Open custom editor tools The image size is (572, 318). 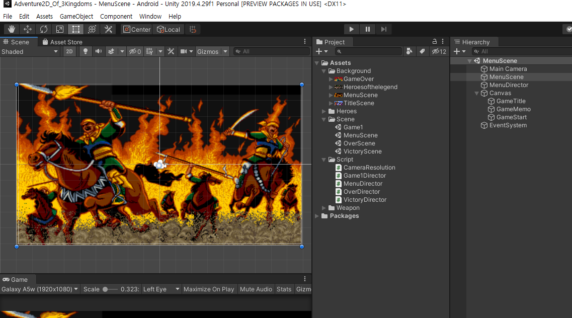pos(108,29)
